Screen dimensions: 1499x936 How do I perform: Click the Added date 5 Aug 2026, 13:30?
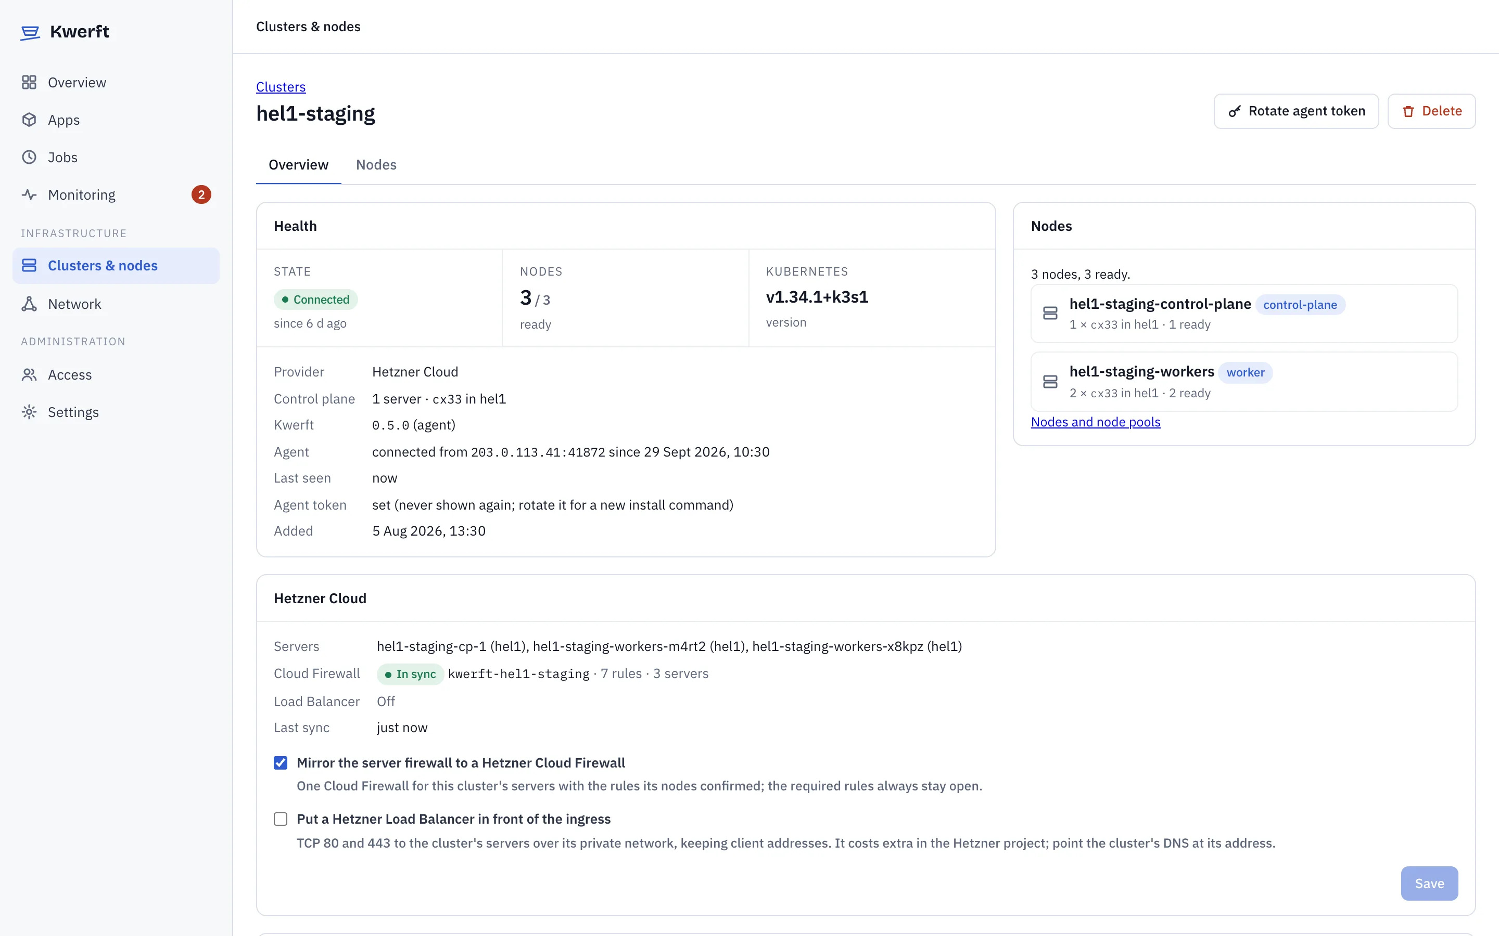point(429,531)
